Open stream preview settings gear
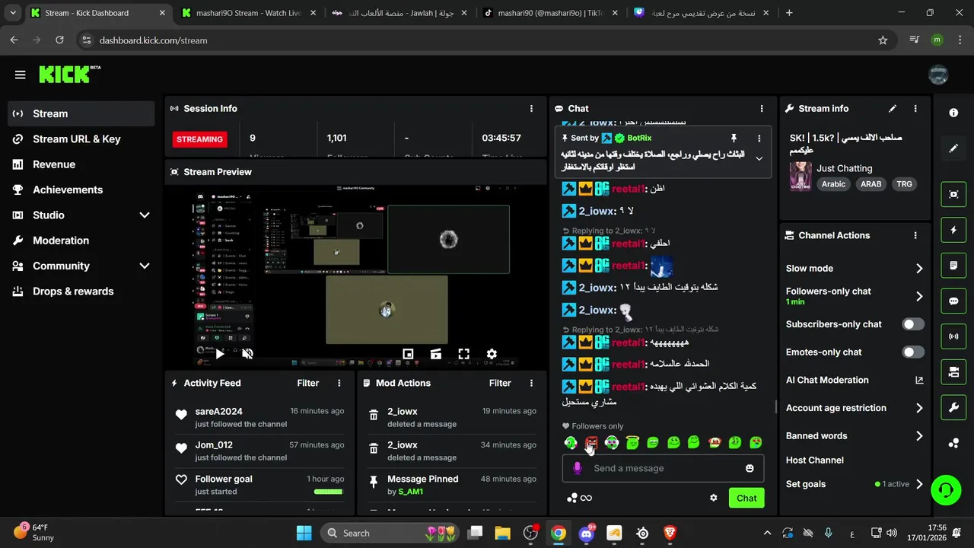 (492, 354)
